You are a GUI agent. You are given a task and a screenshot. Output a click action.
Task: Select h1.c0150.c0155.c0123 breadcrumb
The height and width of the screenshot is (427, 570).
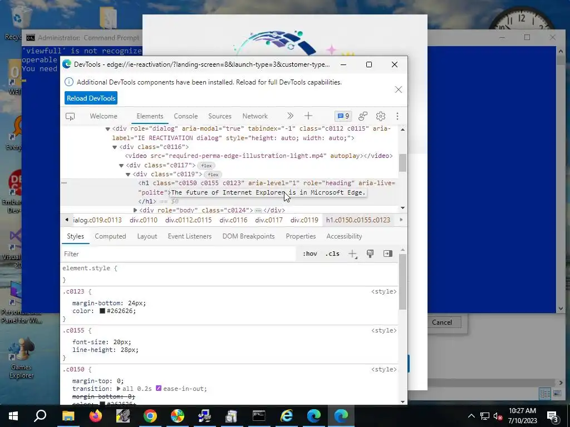click(x=358, y=220)
